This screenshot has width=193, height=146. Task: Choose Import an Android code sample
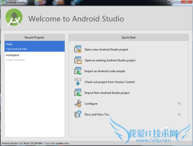point(105,71)
